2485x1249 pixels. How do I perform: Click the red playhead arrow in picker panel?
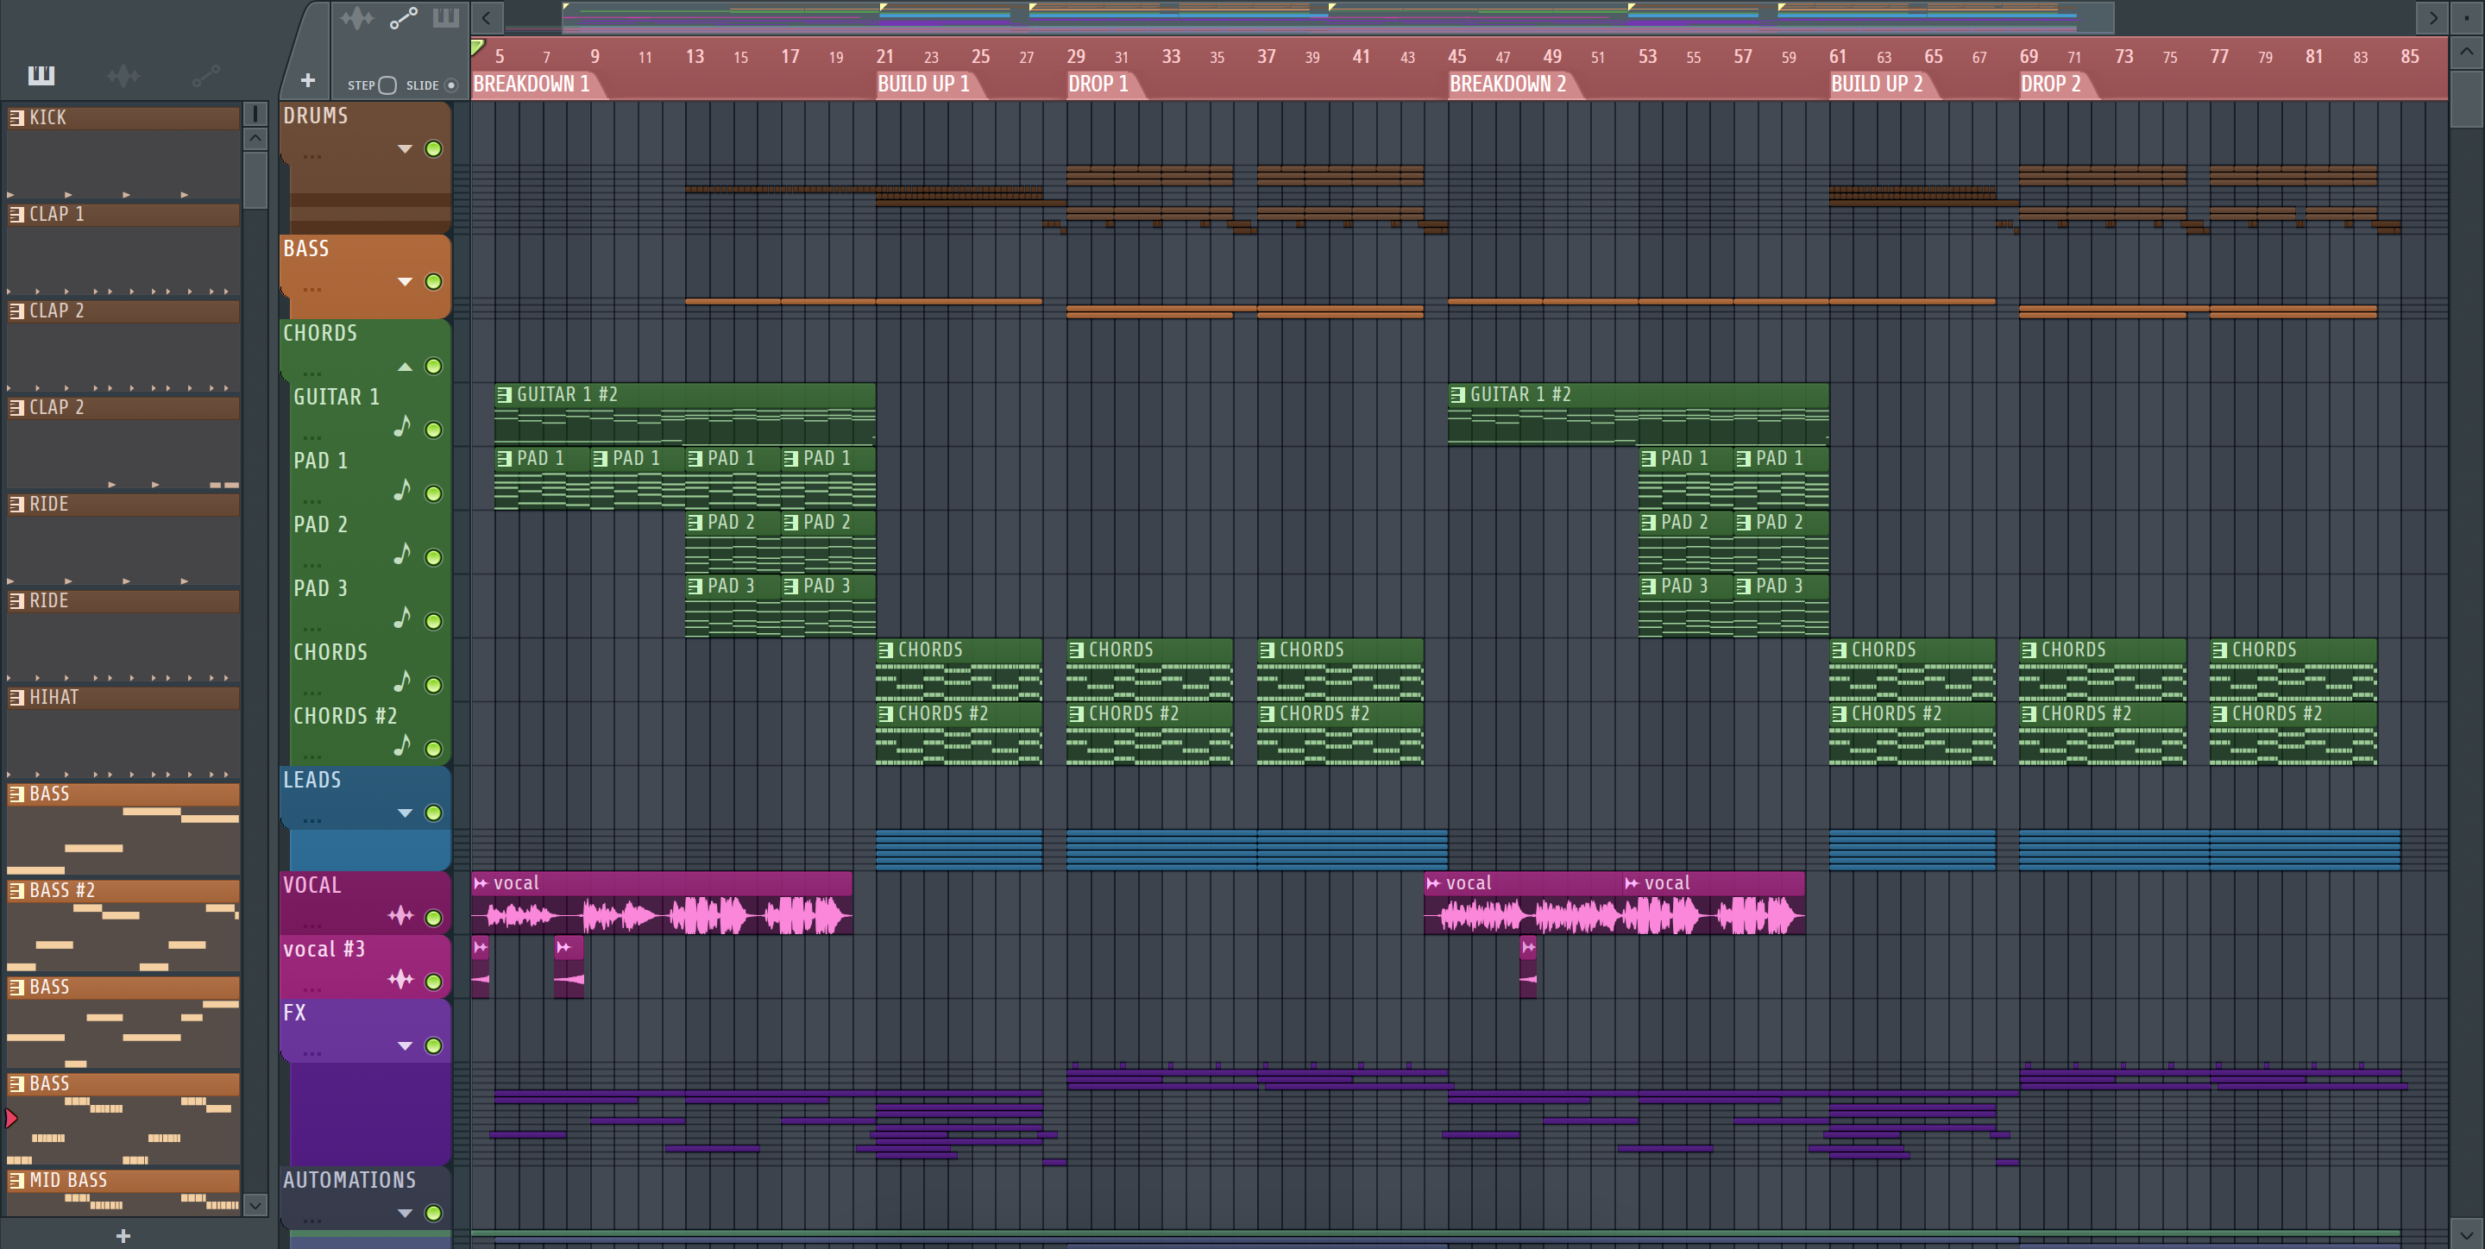click(10, 1119)
